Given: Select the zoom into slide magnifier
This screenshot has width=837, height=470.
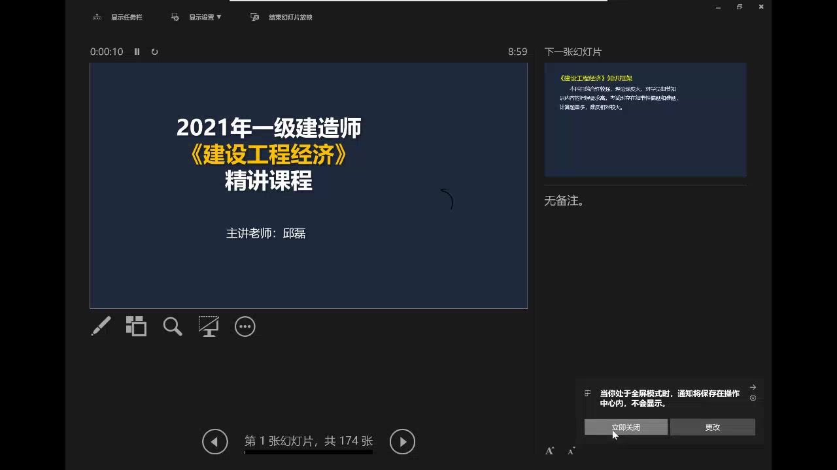Looking at the screenshot, I should coord(173,326).
